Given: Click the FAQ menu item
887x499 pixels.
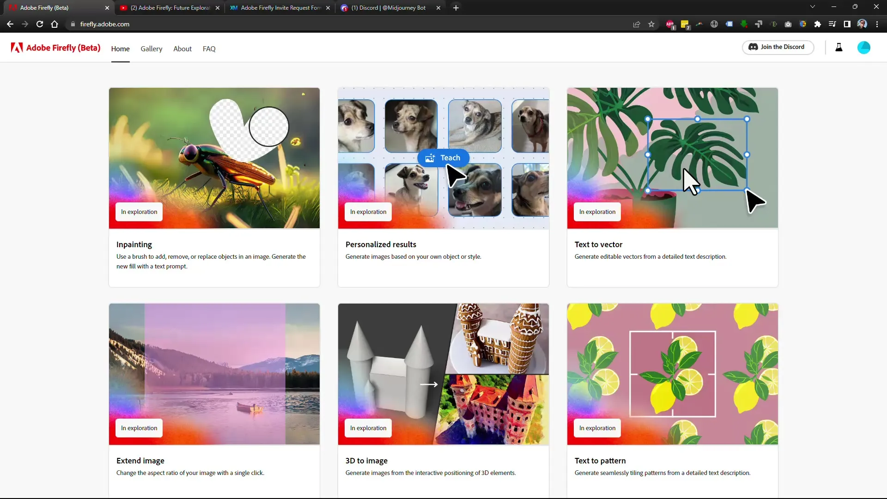Looking at the screenshot, I should (209, 49).
